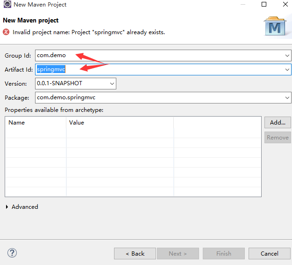Click the Remove button
The image size is (292, 265).
coord(278,138)
